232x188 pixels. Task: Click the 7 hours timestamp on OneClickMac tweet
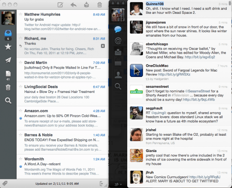point(222,66)
